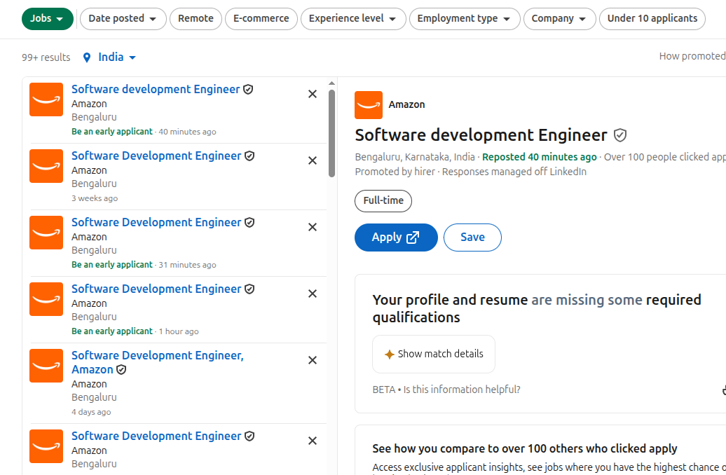Image resolution: width=726 pixels, height=475 pixels.
Task: Click the Full-time employment tag
Action: coord(383,201)
